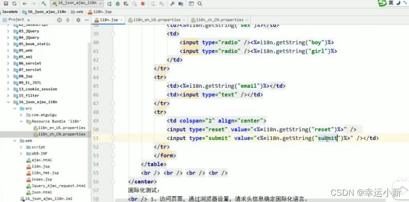Image resolution: width=409 pixels, height=202 pixels.
Task: Collapse the src folder
Action: 14,108
